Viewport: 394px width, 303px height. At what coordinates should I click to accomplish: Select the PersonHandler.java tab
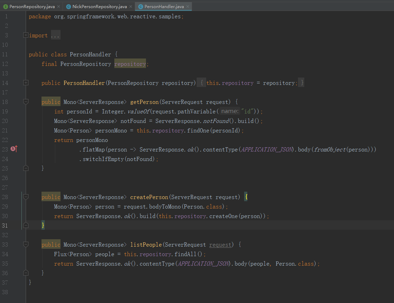[164, 7]
